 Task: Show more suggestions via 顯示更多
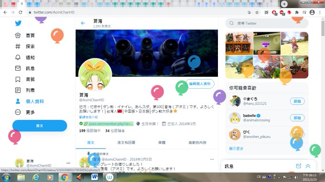236,149
